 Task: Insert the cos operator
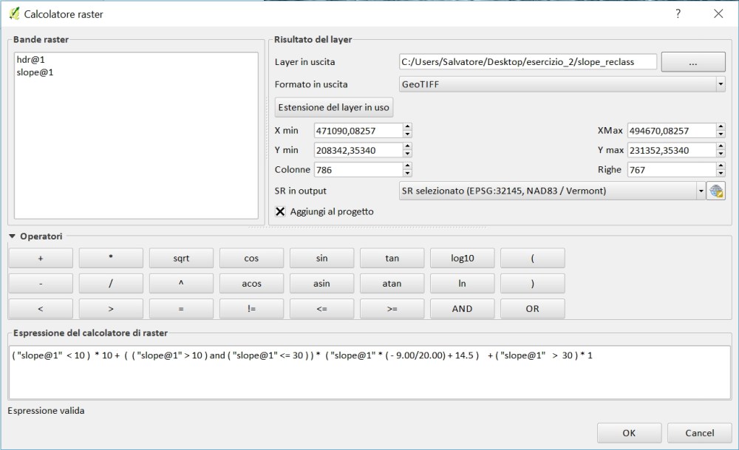(x=251, y=257)
